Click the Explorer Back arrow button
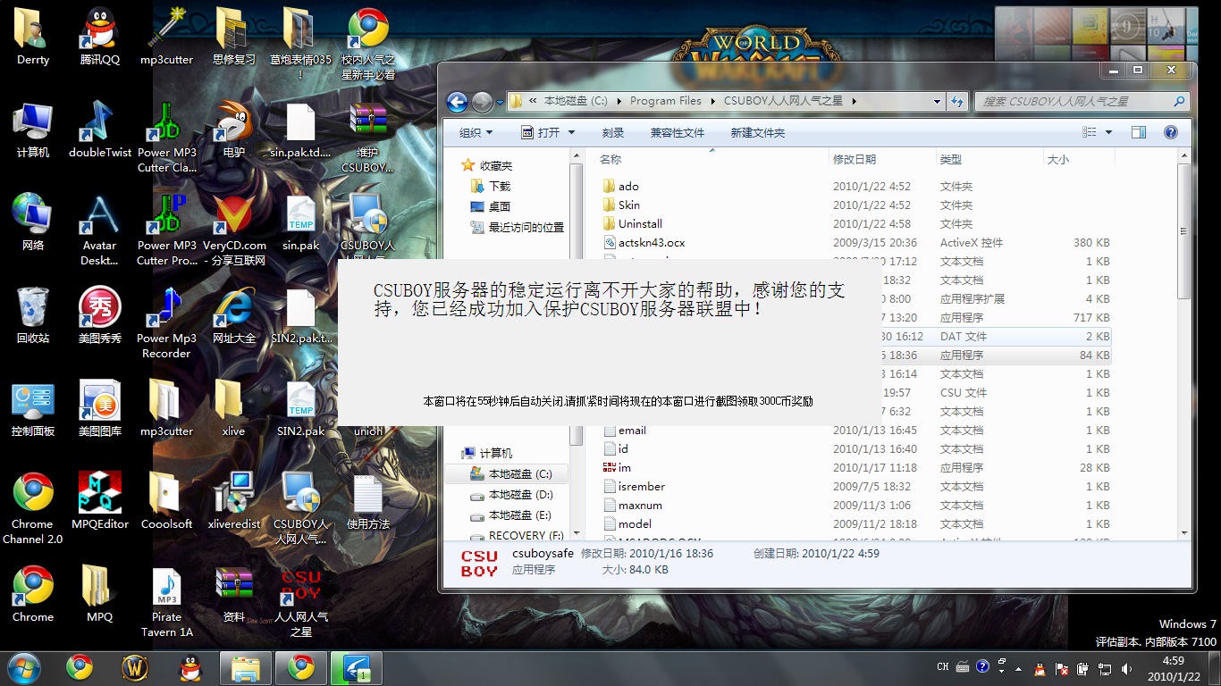1221x686 pixels. pyautogui.click(x=457, y=102)
